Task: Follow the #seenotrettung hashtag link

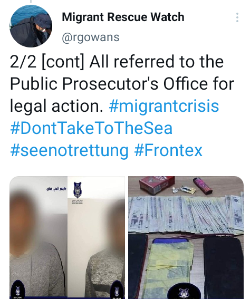Action: tap(69, 150)
